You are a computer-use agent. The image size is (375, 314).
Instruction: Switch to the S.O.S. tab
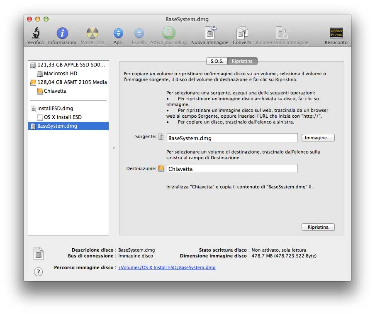[217, 61]
